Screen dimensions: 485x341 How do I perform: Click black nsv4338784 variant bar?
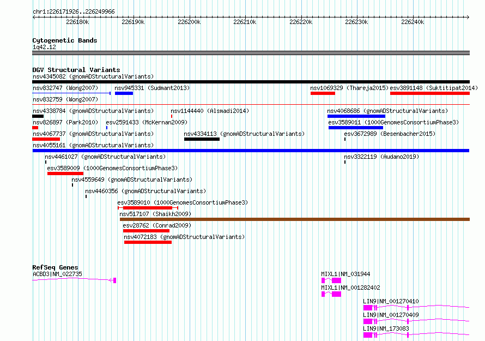click(x=38, y=116)
